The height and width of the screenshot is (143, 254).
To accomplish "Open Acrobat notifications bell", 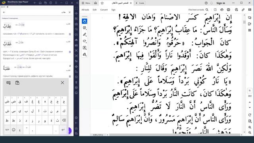I will (x=212, y=3).
